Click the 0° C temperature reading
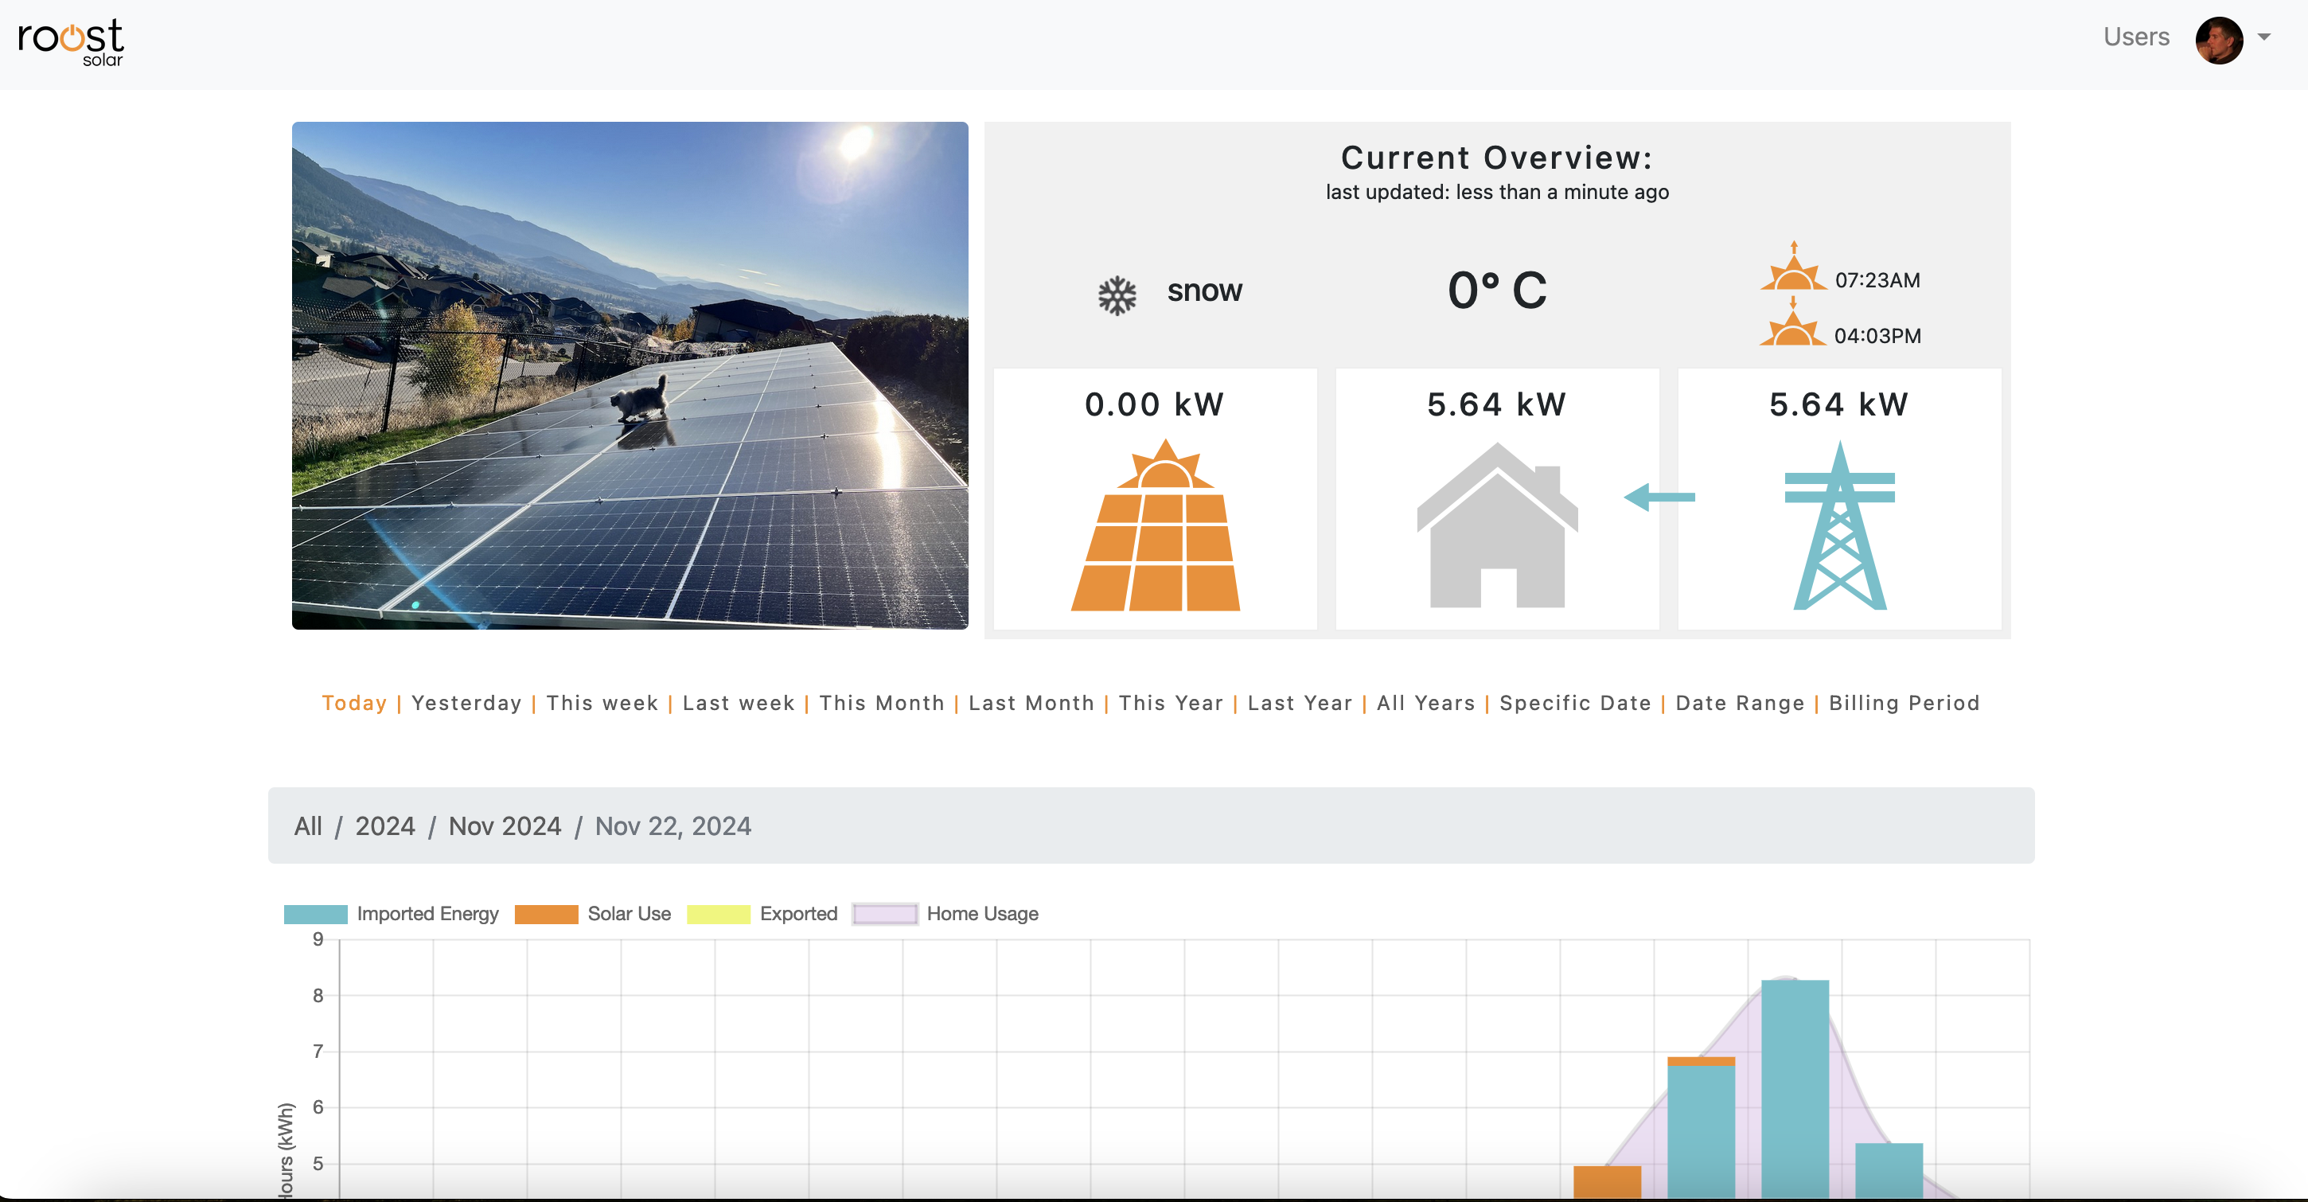This screenshot has width=2308, height=1202. click(1497, 291)
